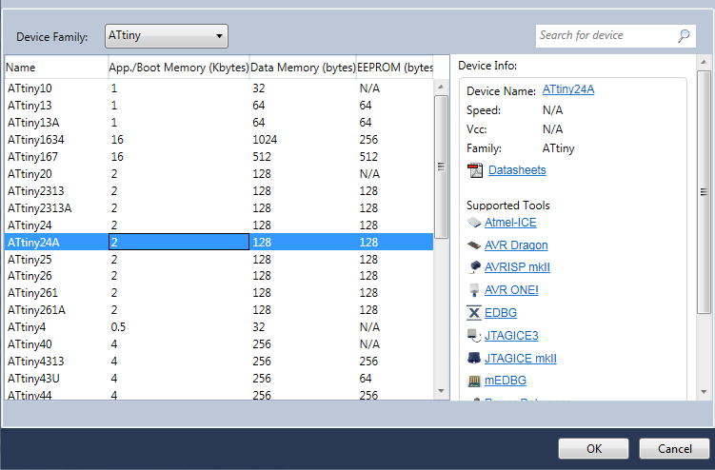
Task: Click the mEDBG tool icon
Action: [474, 381]
